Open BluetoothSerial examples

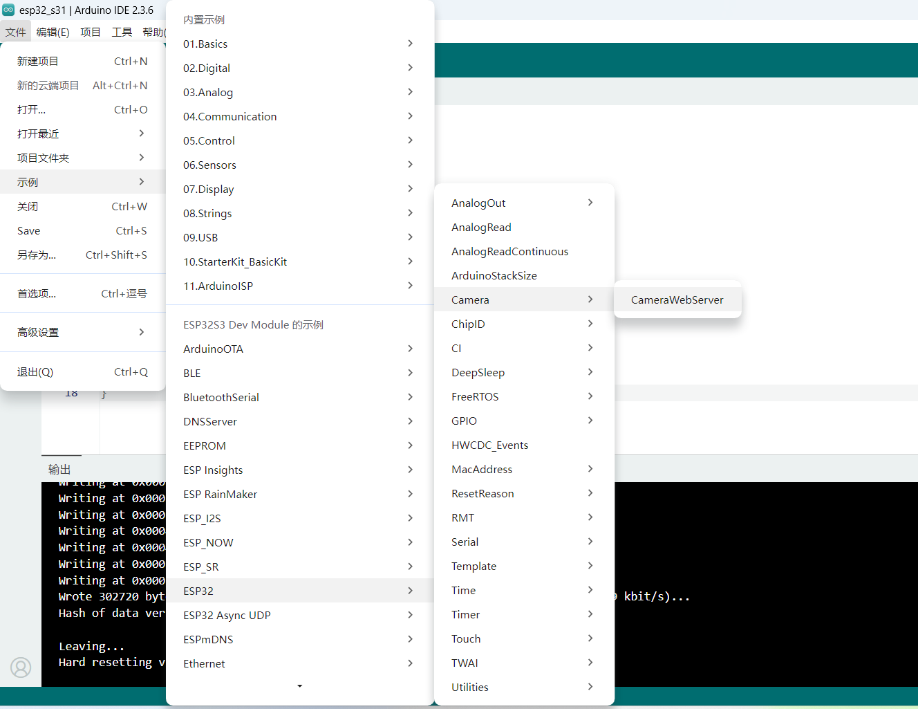point(300,397)
